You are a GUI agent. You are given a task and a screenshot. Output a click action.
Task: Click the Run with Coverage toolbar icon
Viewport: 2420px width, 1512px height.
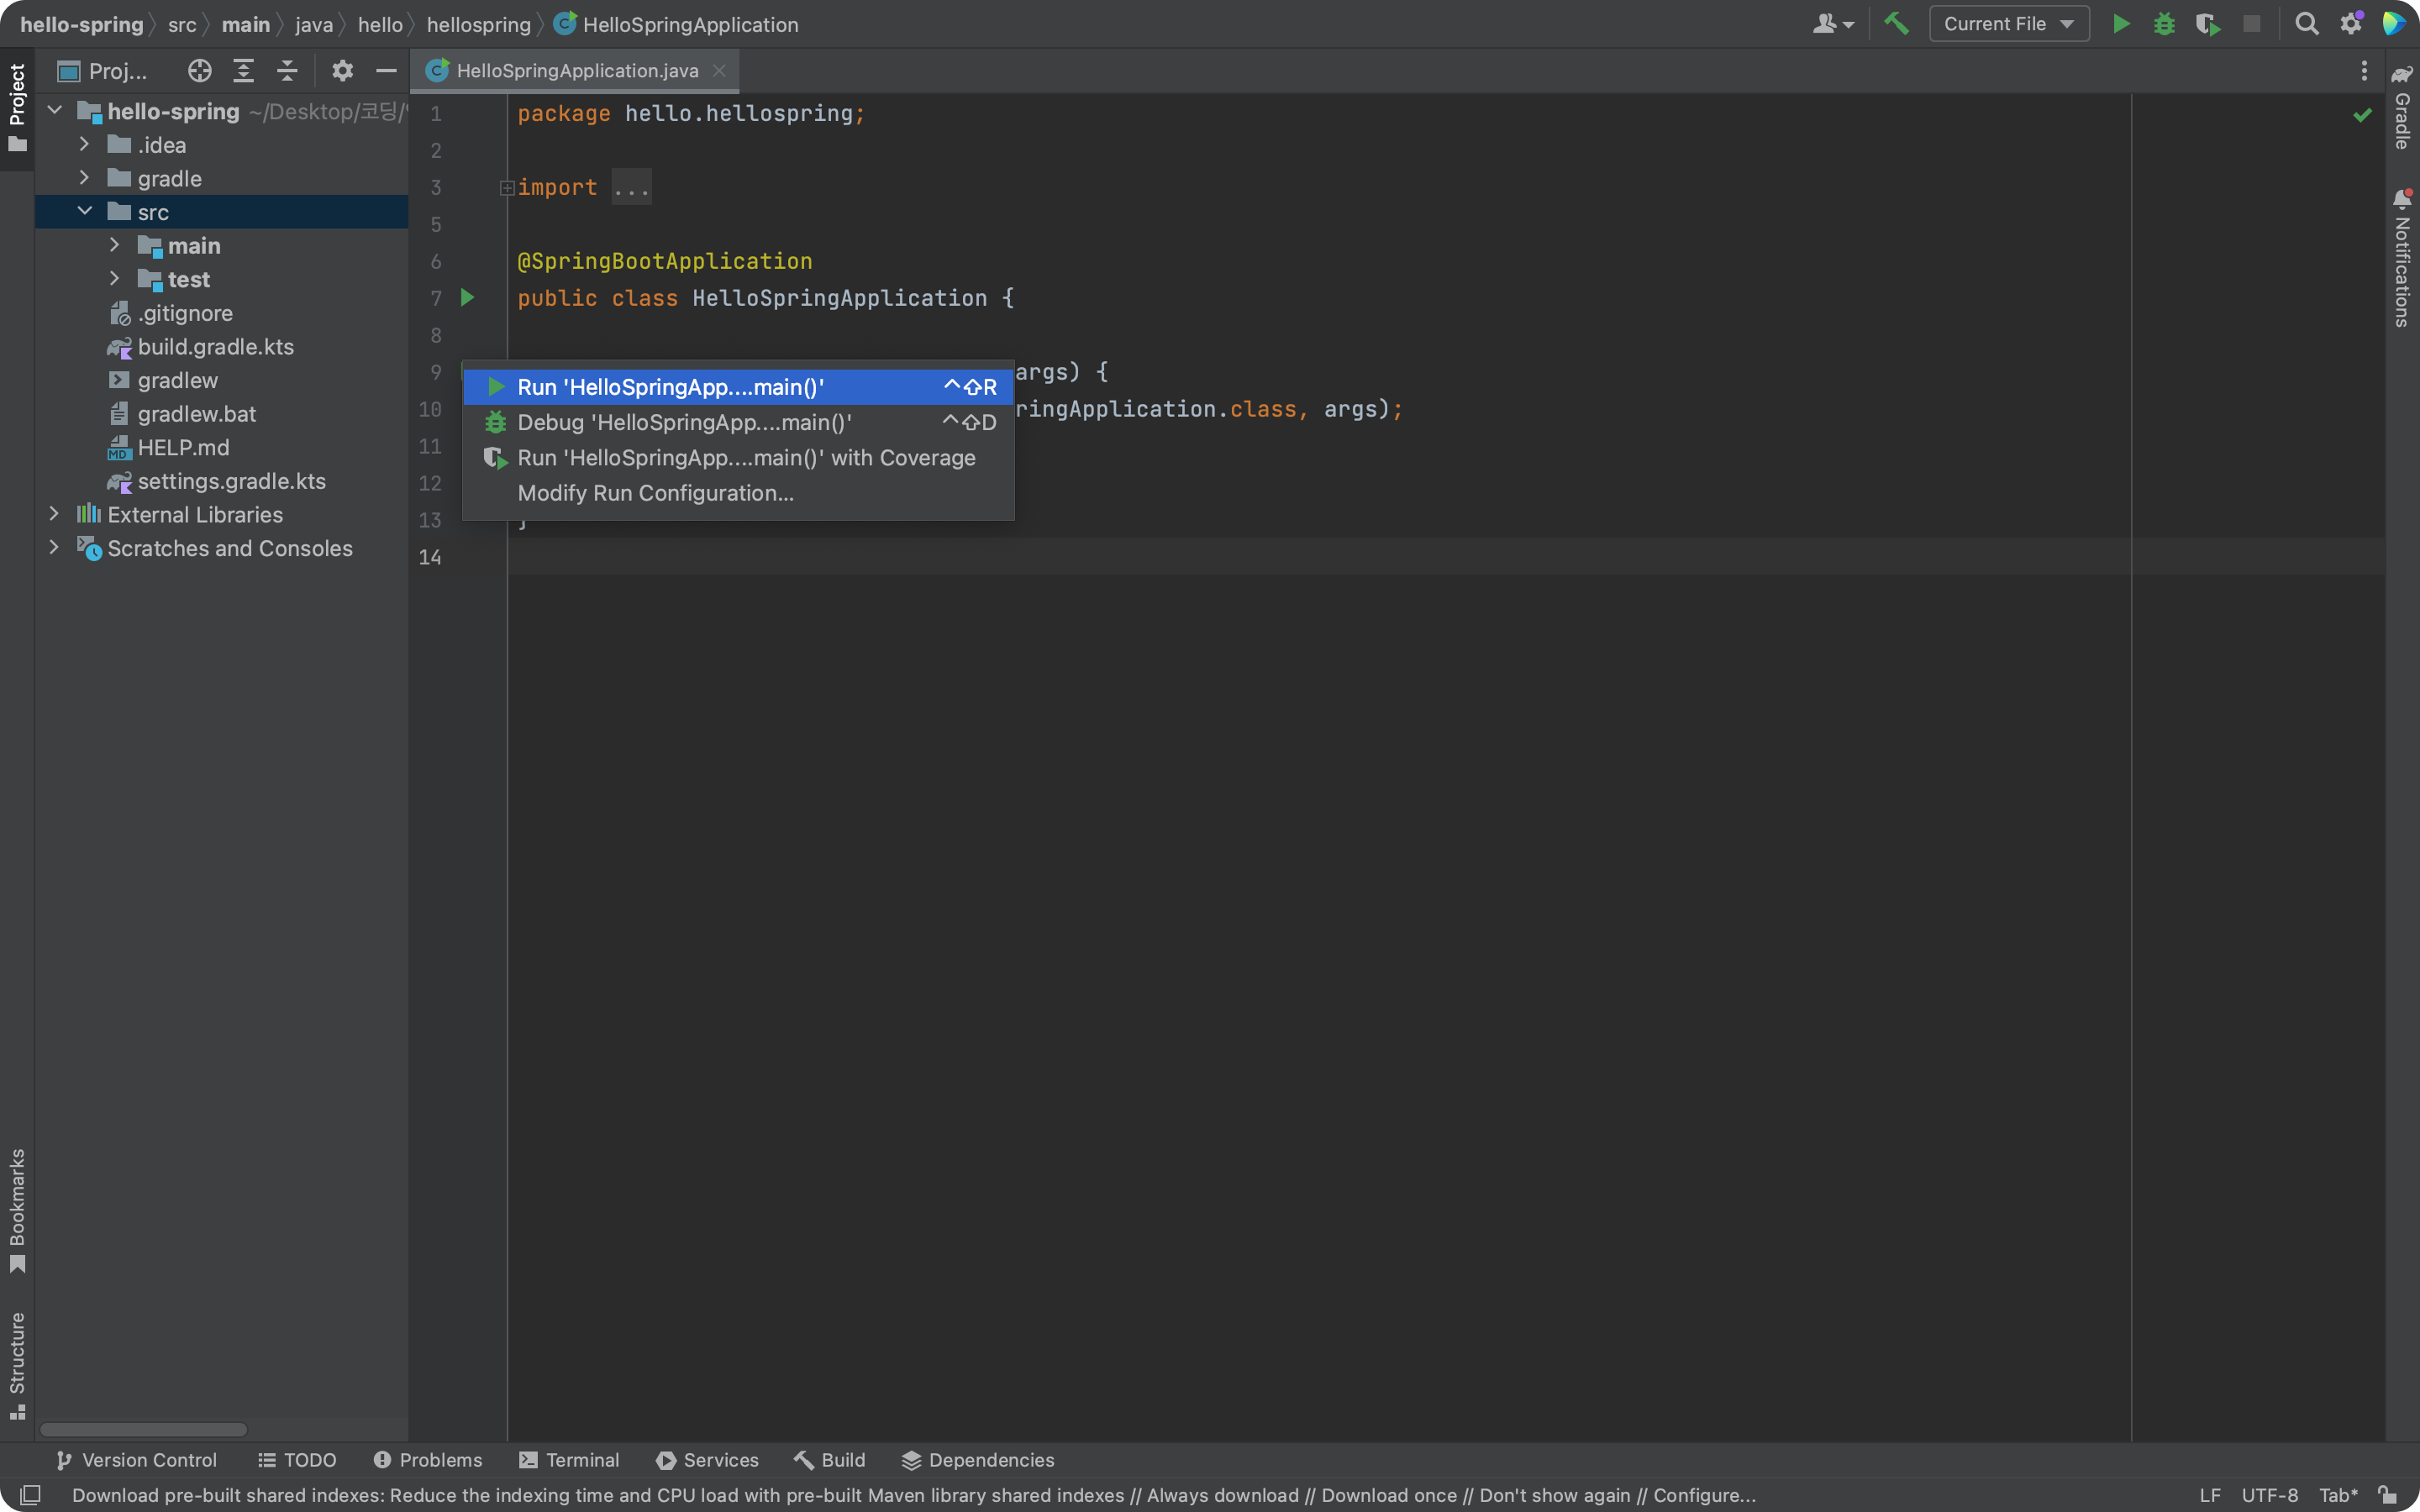tap(2207, 24)
